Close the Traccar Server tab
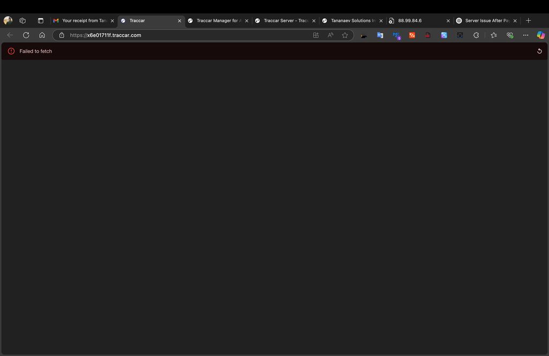 [x=314, y=21]
